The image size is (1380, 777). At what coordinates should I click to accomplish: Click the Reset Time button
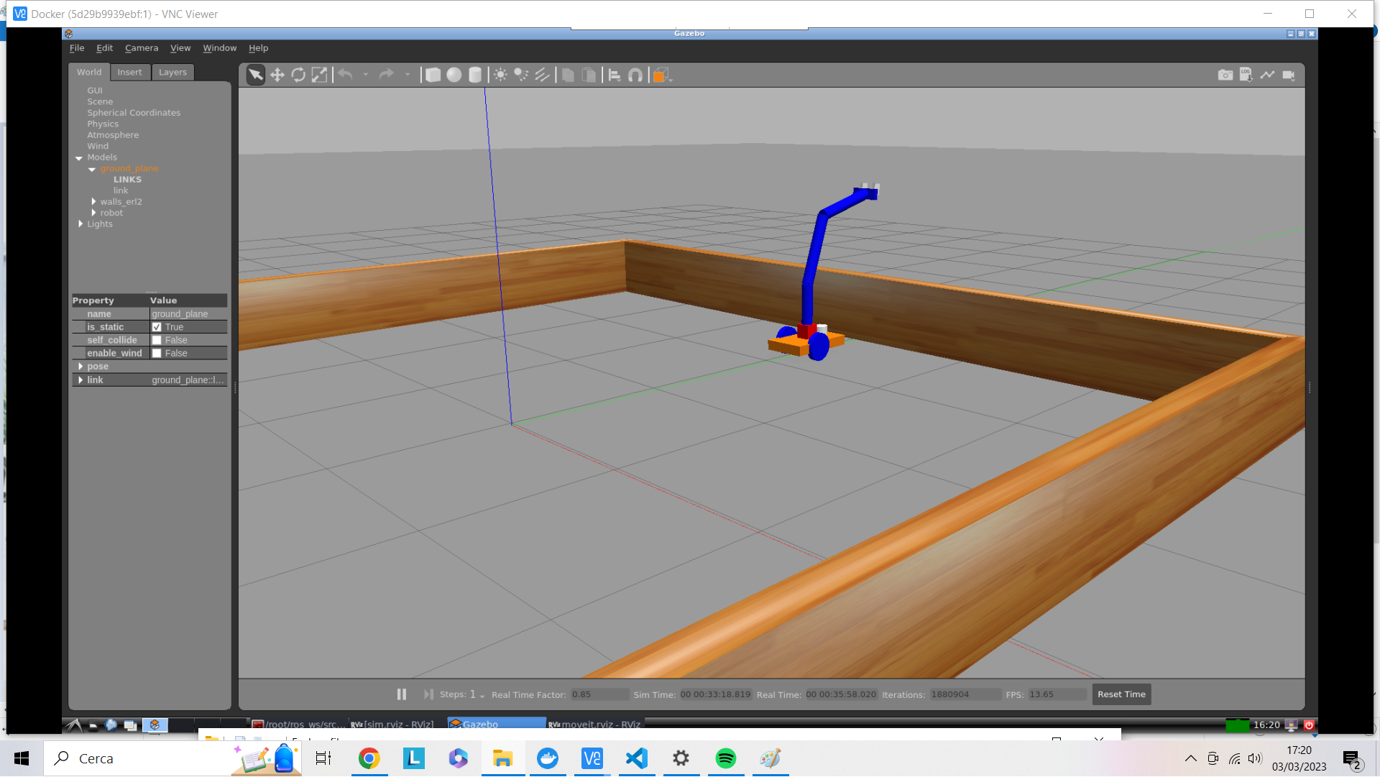click(x=1121, y=694)
